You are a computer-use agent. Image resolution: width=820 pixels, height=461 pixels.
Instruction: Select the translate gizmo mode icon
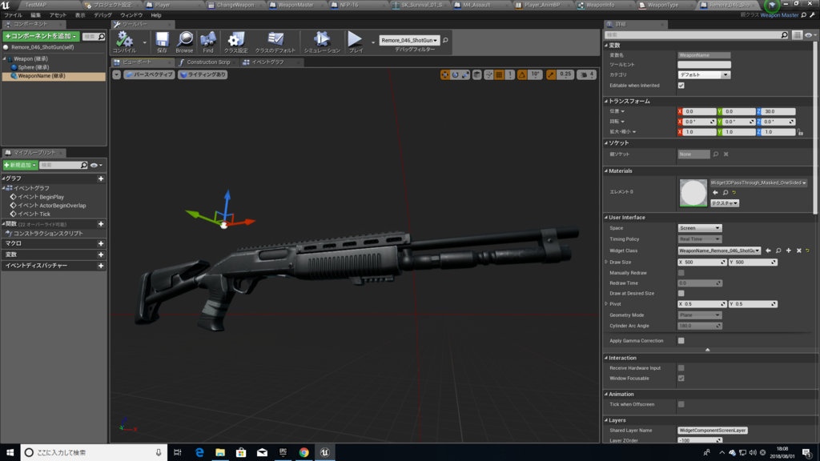(x=445, y=74)
